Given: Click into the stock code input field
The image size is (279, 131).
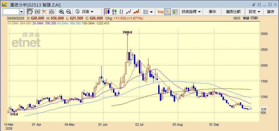Looking at the screenshot, I should (11, 12).
